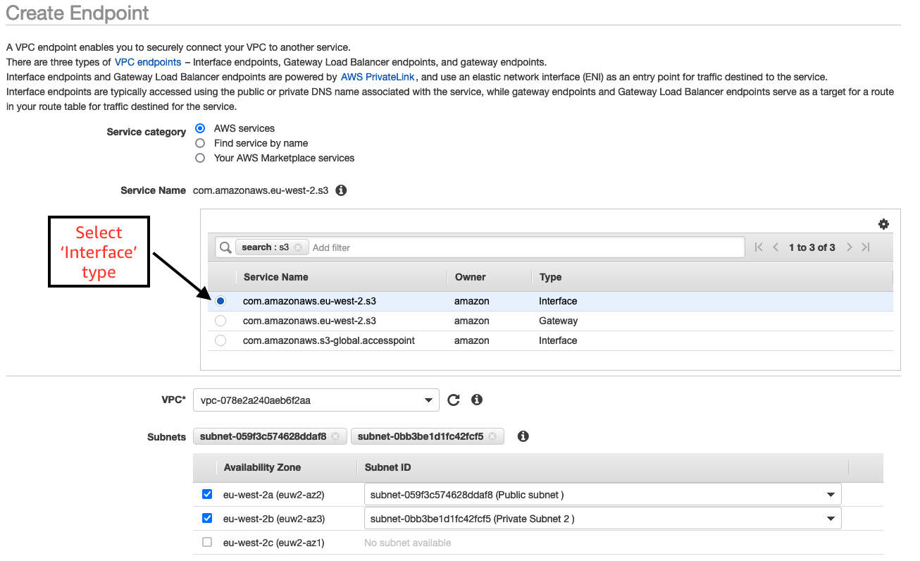Jump to the last page of results
This screenshot has width=920, height=561.
[x=866, y=247]
